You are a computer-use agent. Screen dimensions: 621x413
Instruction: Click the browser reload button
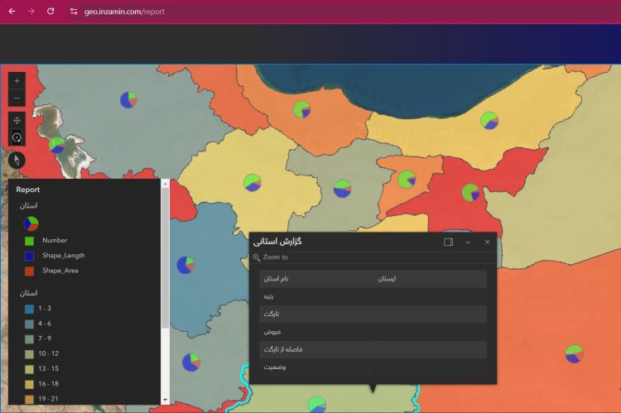[x=51, y=12]
